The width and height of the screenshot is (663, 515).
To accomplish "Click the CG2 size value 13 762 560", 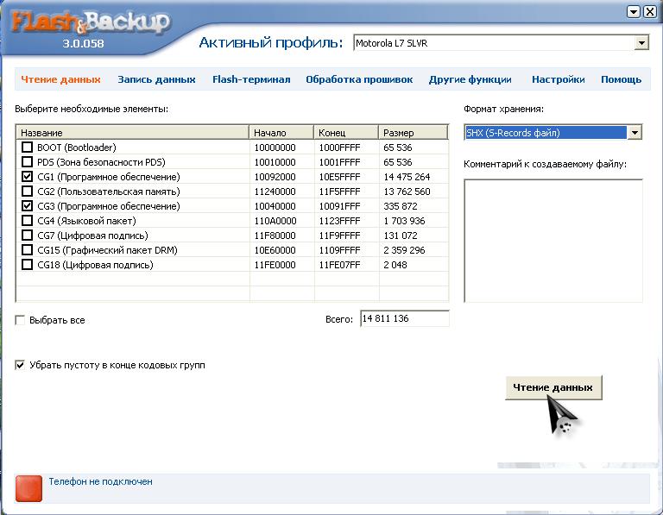I will [407, 192].
